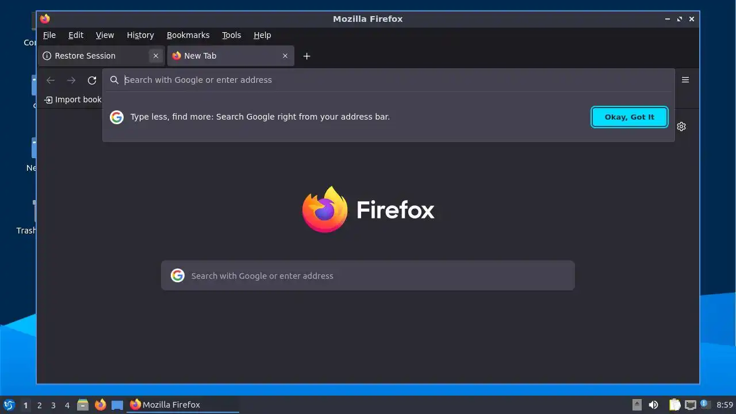
Task: Open a new tab with plus button
Action: (x=306, y=56)
